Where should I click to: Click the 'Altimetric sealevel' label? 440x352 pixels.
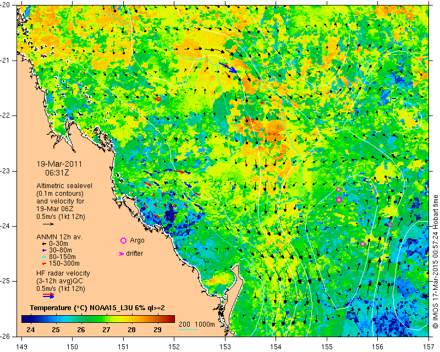64,186
